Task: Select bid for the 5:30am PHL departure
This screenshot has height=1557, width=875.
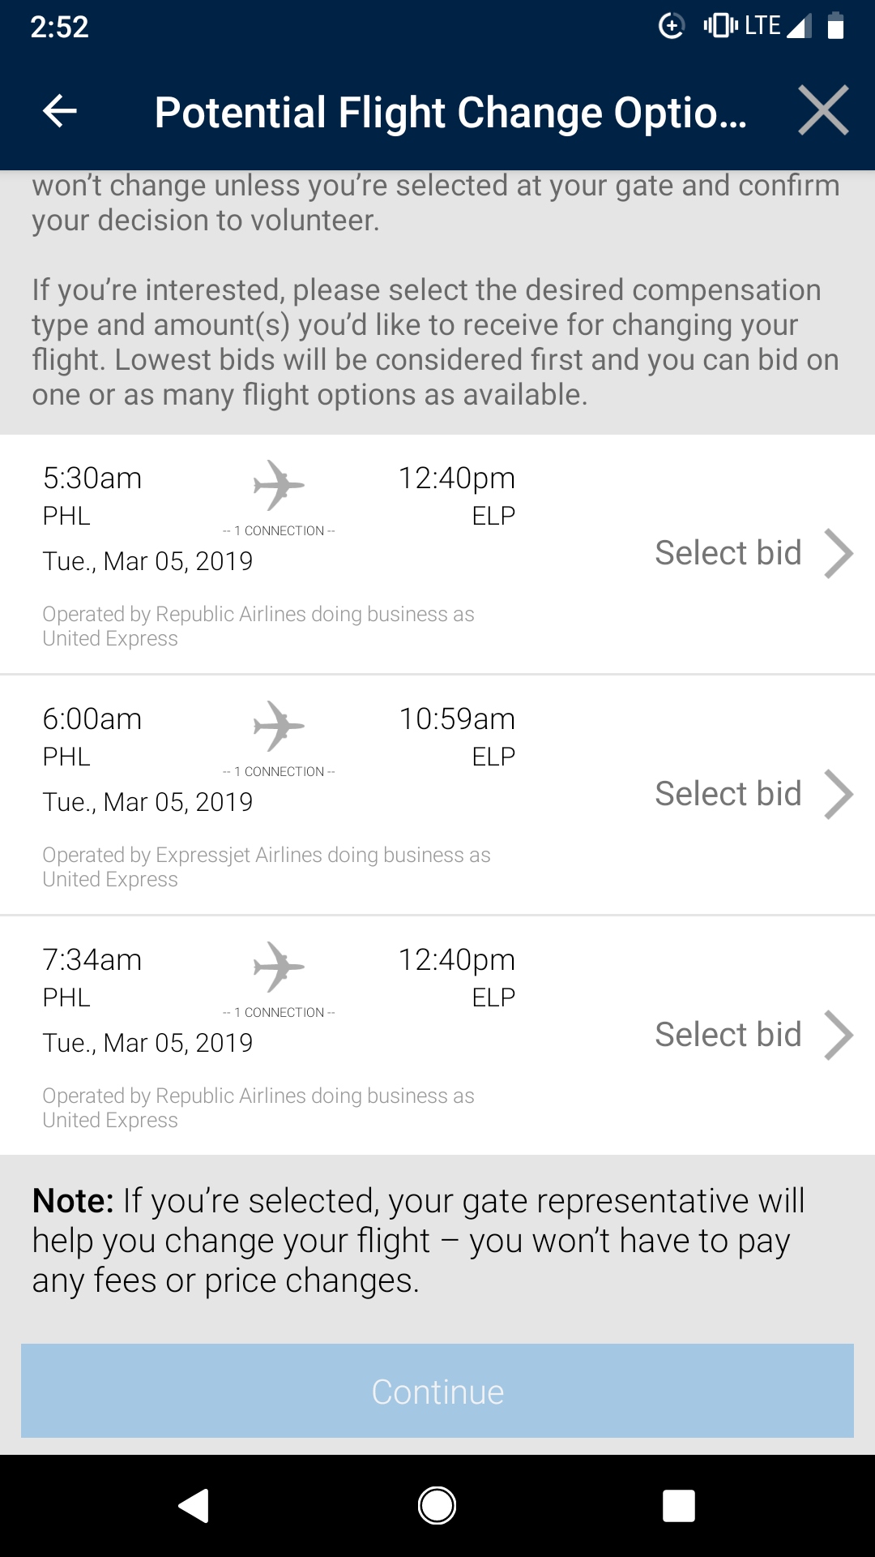Action: [x=728, y=554]
